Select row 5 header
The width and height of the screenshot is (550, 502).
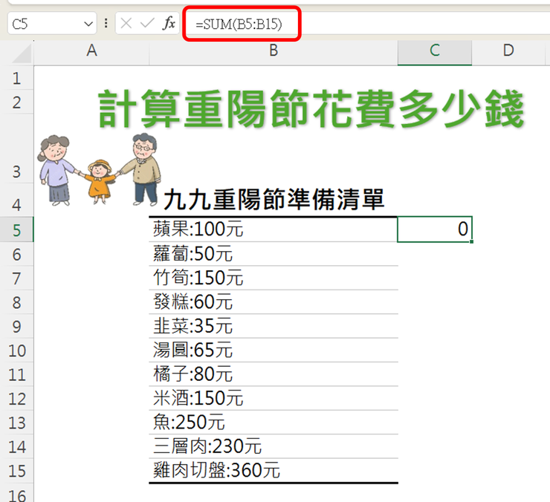[x=16, y=229]
